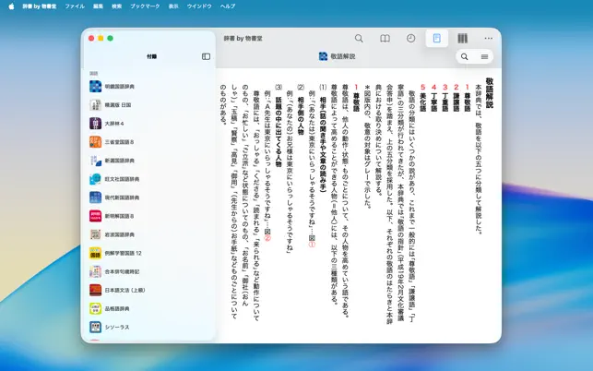Select 例解学習国語 12 dictionary
593x371 pixels.
pyautogui.click(x=148, y=253)
